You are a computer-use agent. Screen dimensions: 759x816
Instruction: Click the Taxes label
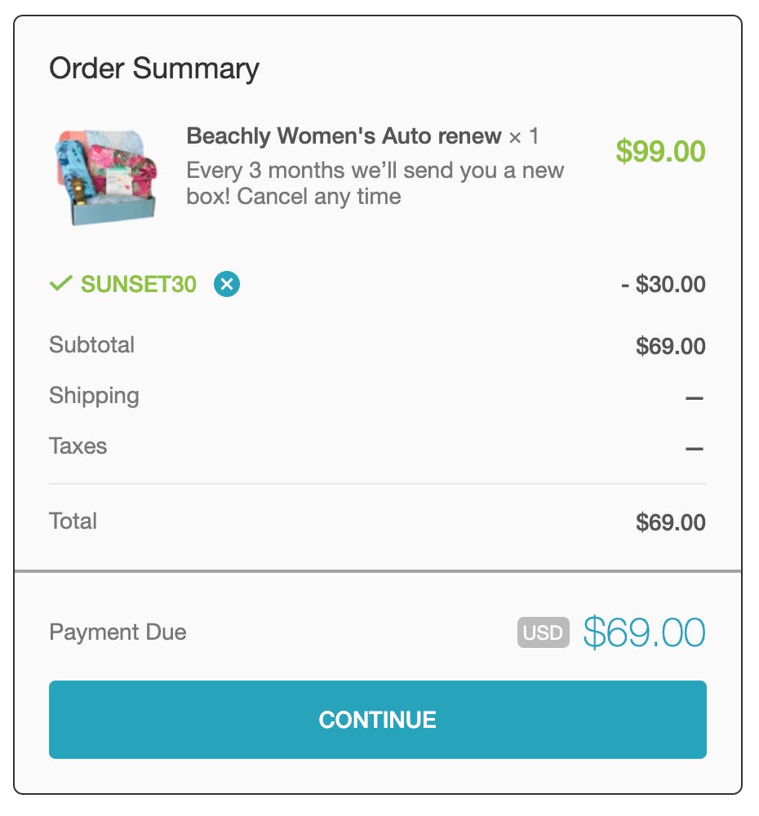point(78,446)
